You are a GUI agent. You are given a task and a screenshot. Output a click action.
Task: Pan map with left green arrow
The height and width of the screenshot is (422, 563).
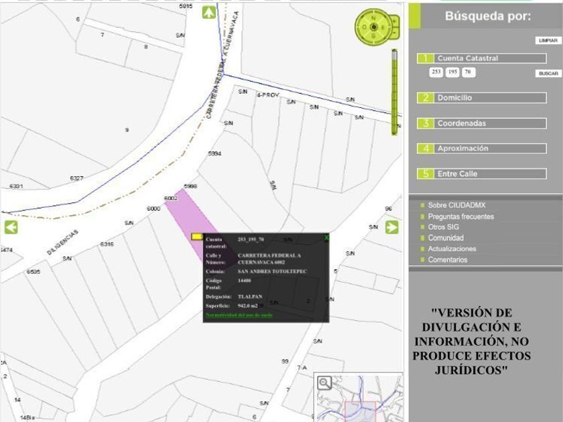pos(11,227)
